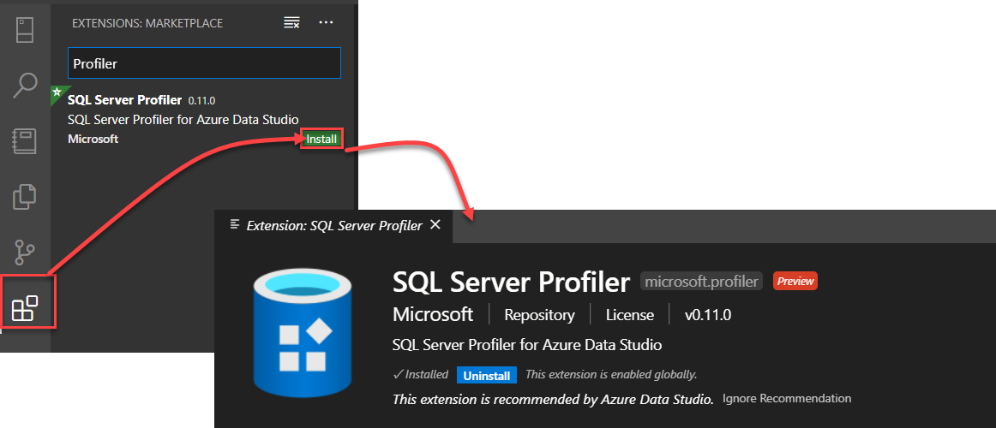Uninstall the SQL Server Profiler extension

487,375
